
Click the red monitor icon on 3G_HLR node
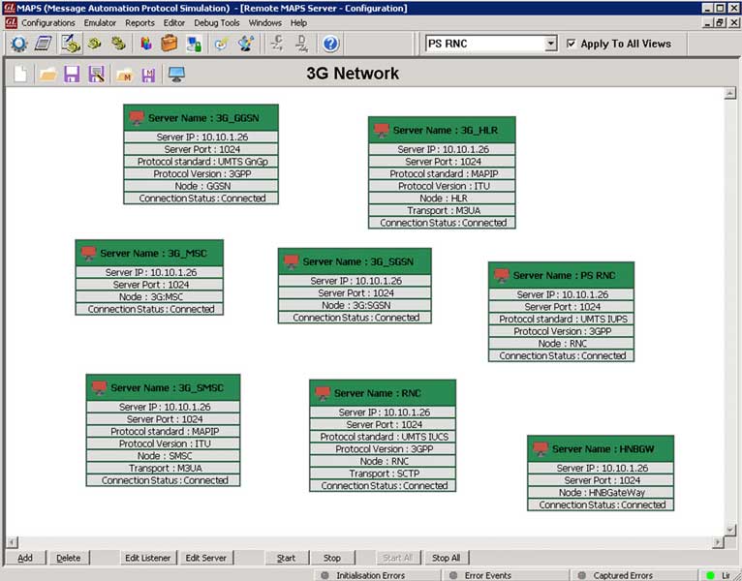click(382, 130)
